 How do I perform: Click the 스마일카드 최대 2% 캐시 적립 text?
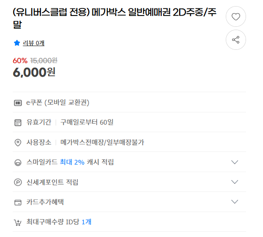pos(70,162)
